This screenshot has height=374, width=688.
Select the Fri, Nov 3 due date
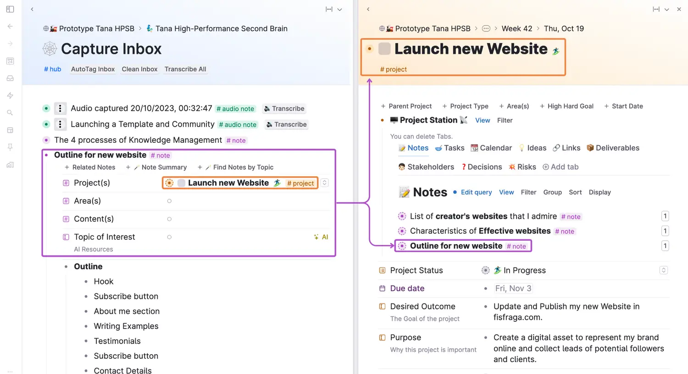click(x=513, y=288)
